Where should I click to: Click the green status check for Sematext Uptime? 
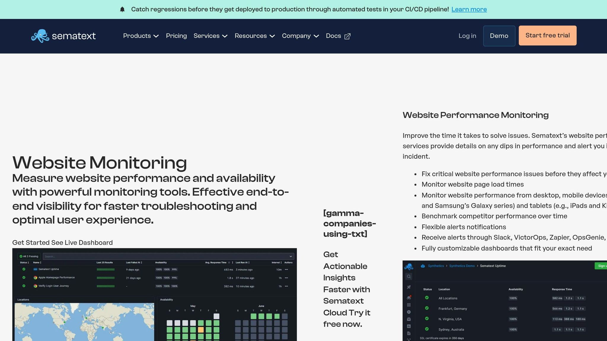[x=24, y=269]
